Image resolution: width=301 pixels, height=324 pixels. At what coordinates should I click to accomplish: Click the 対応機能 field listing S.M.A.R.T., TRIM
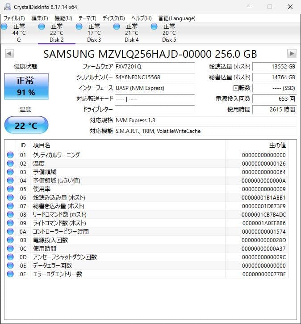click(x=205, y=131)
